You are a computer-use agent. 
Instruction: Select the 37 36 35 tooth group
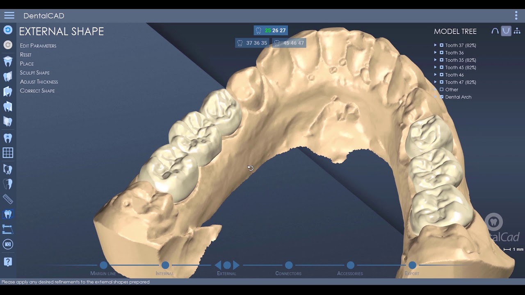252,43
